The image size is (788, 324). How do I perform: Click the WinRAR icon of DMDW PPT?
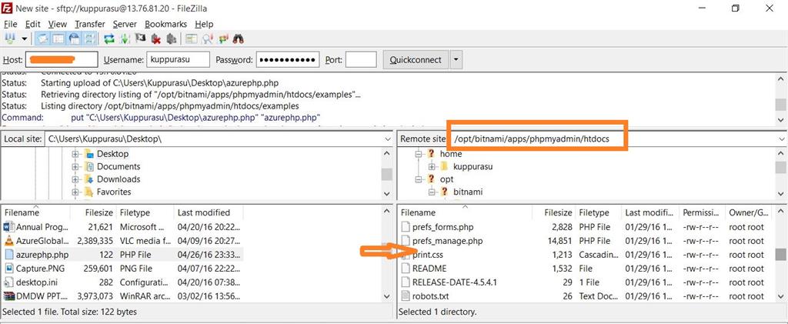click(8, 296)
